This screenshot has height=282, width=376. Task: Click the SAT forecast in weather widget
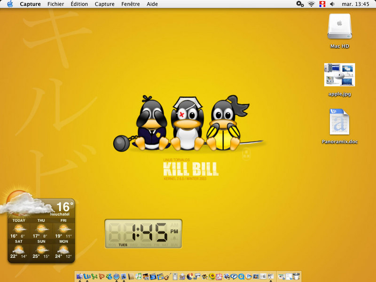[x=19, y=249]
